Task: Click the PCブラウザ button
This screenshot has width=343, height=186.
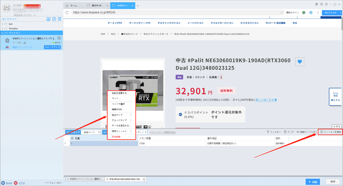Action: pyautogui.click(x=330, y=13)
